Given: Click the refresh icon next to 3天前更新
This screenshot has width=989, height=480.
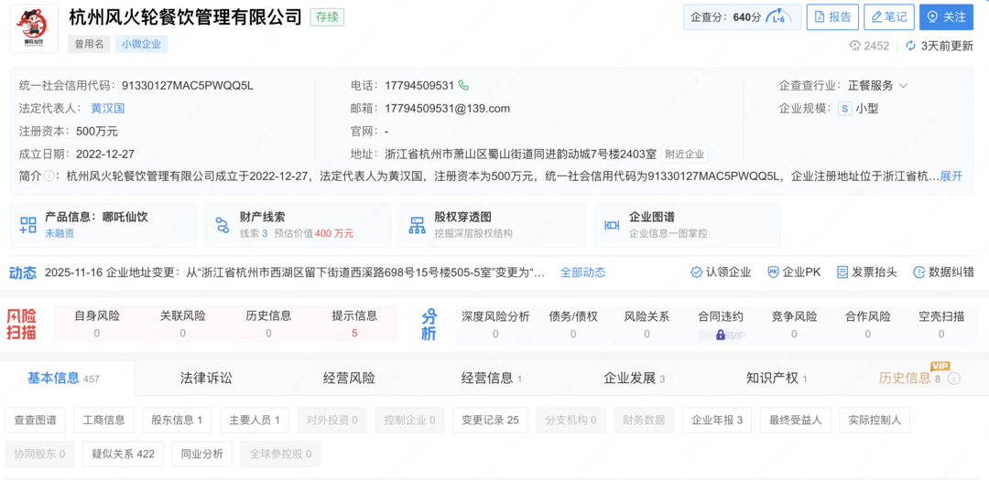Looking at the screenshot, I should click(x=910, y=46).
